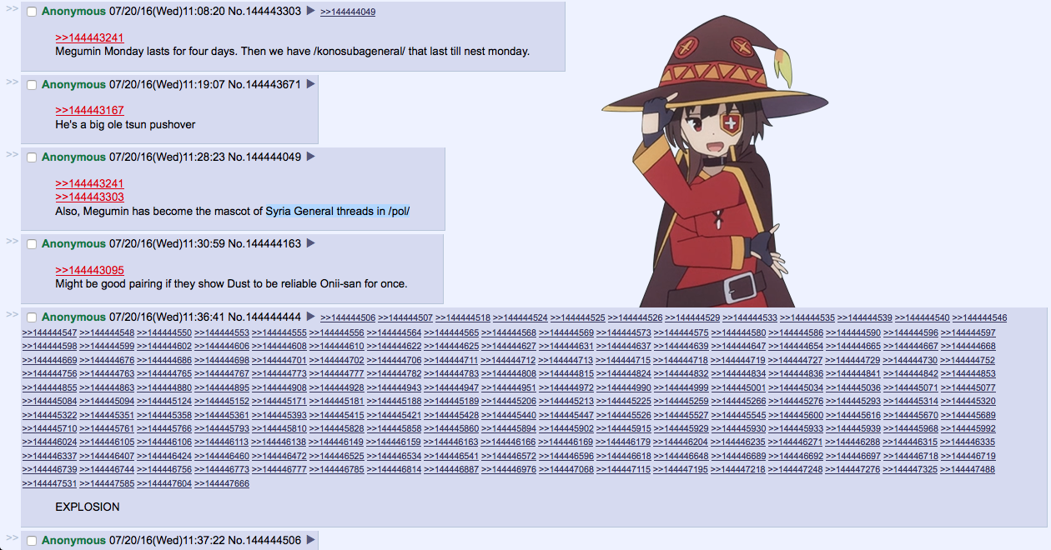Click quote link >>144443167
Viewport: 1051px width, 550px height.
[89, 110]
